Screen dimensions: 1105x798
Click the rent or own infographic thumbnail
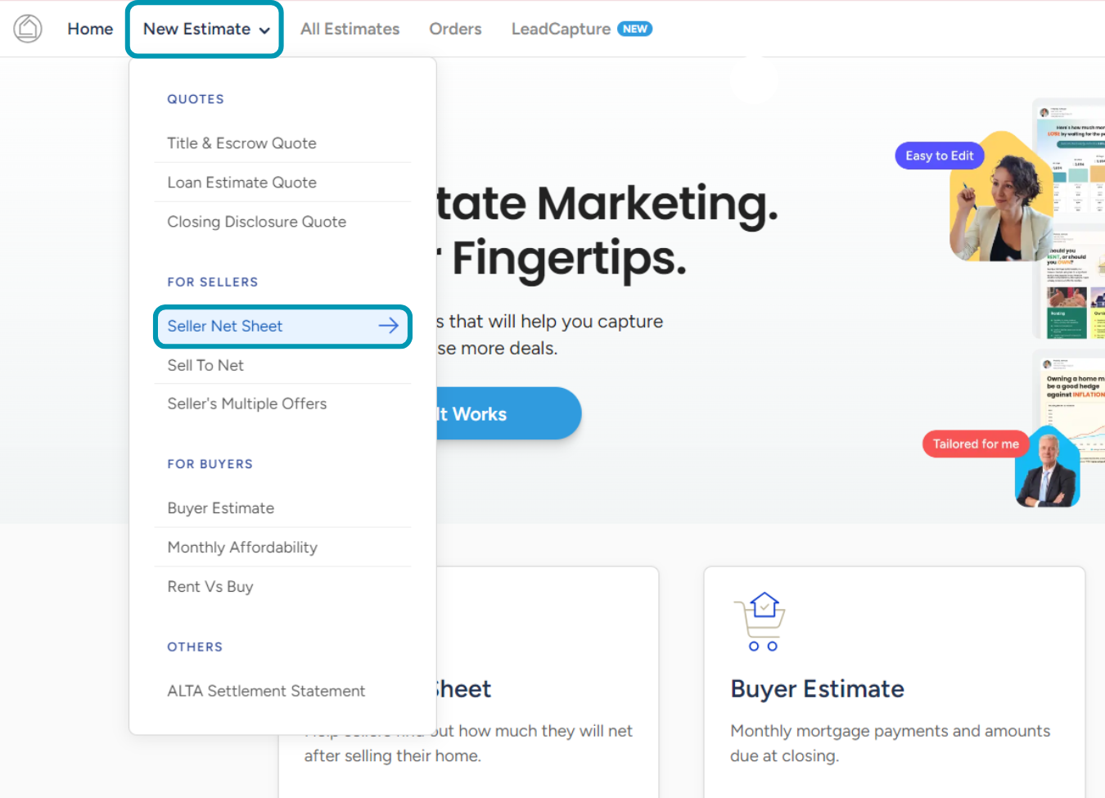1074,285
